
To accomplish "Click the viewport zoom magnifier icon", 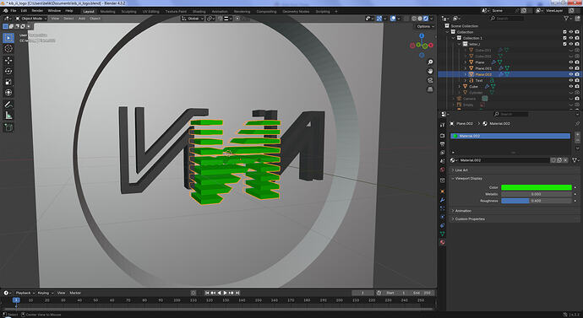I will pyautogui.click(x=430, y=62).
